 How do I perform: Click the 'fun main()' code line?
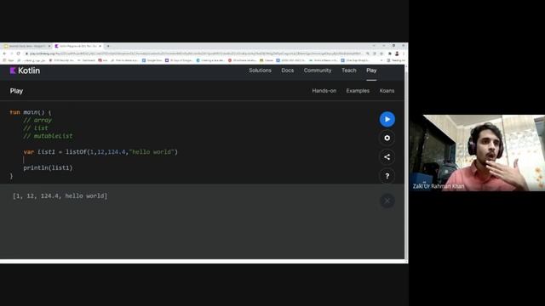click(31, 112)
